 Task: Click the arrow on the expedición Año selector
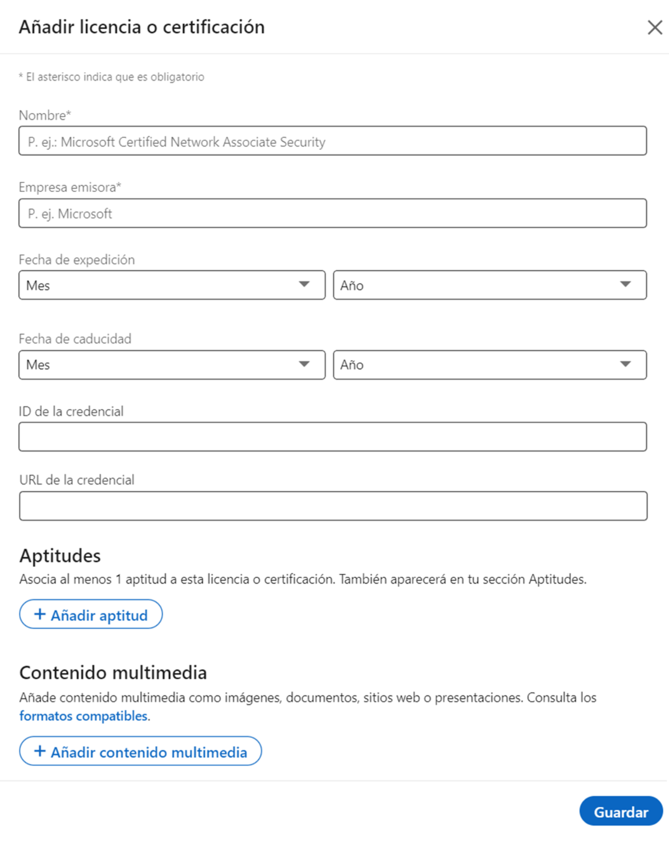625,284
